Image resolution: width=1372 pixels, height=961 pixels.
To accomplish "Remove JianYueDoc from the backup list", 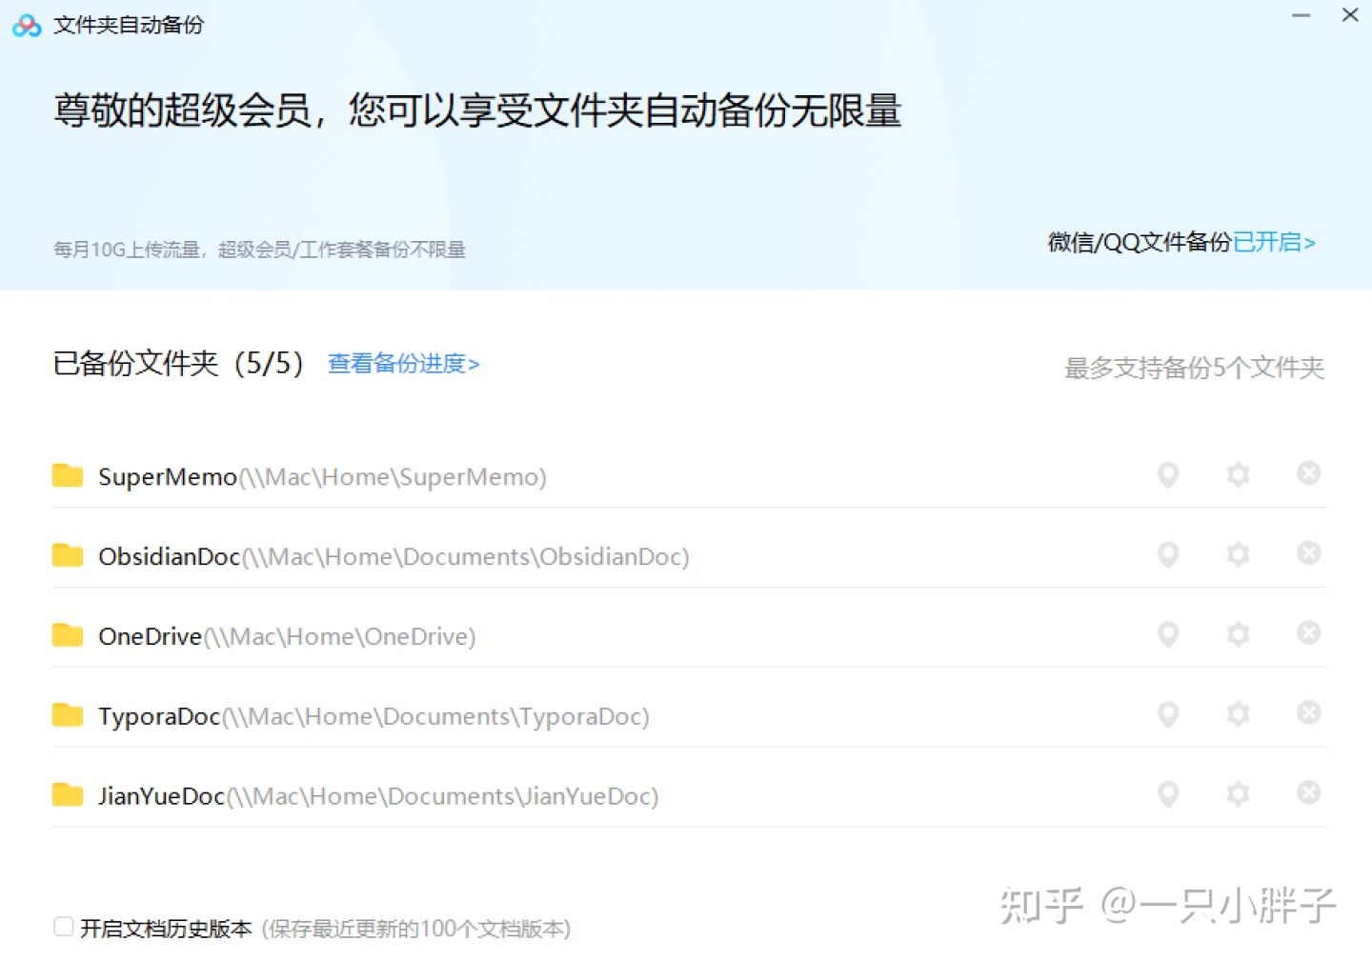I will (x=1308, y=793).
